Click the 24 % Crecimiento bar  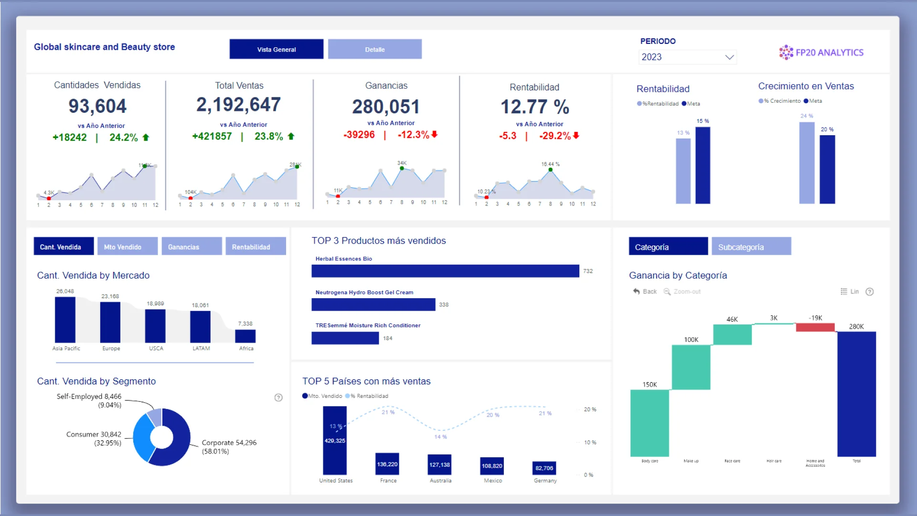click(x=807, y=163)
